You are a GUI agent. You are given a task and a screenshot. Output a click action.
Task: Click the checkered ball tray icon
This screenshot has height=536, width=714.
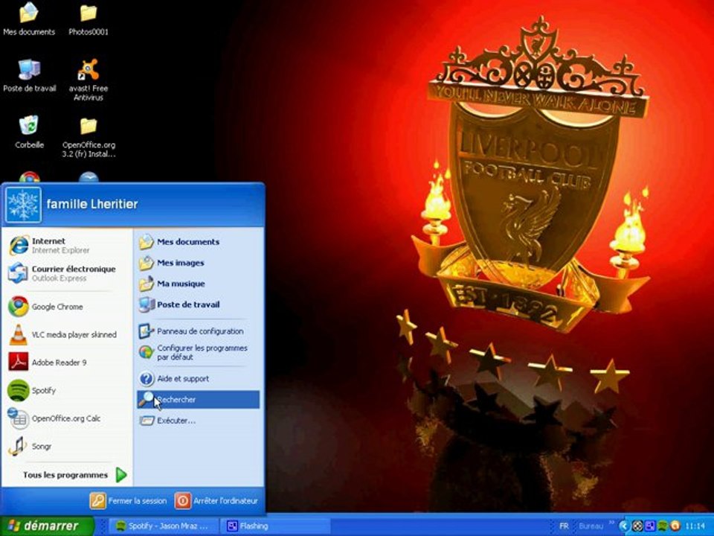pyautogui.click(x=637, y=526)
